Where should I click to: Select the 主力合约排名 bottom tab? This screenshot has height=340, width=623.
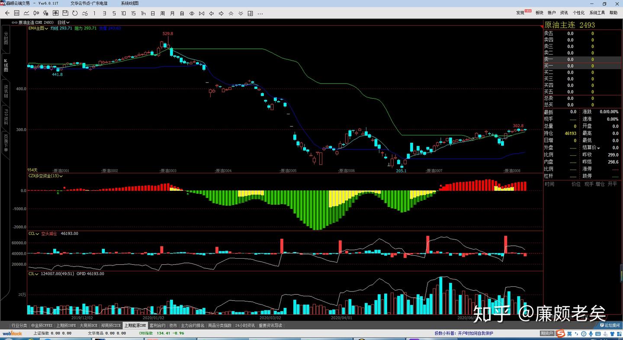coord(193,325)
